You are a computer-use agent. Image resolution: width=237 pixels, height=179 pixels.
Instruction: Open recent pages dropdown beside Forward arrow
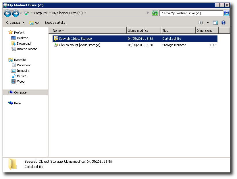pyautogui.click(x=21, y=13)
